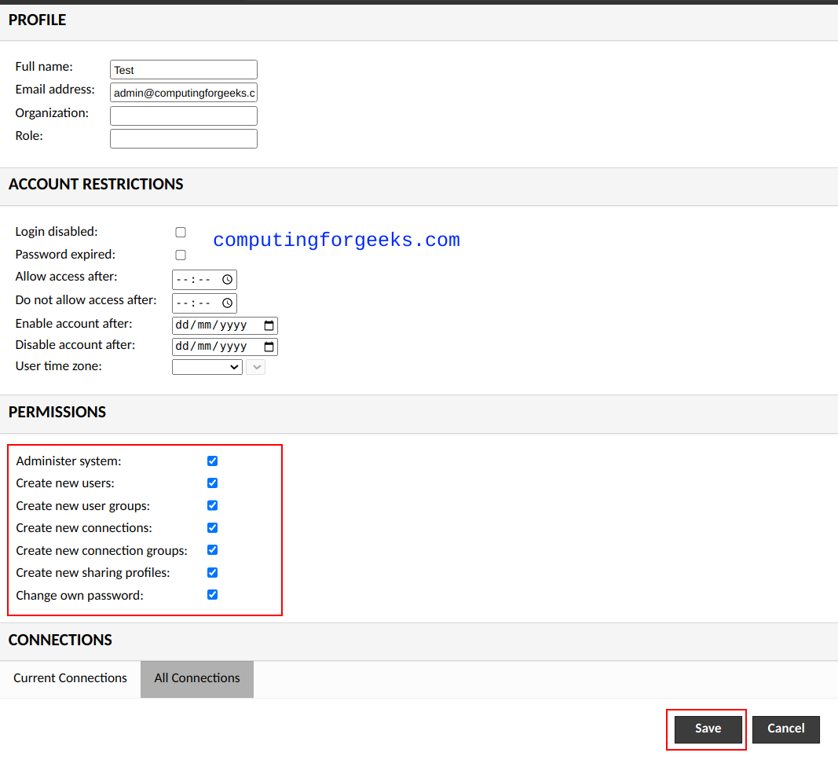
Task: Open the User time zone dropdown
Action: coord(207,366)
